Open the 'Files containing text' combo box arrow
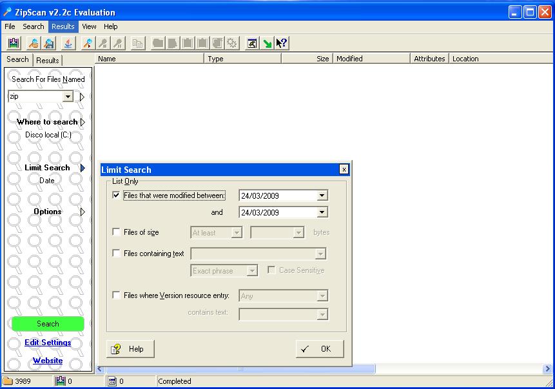 pos(320,254)
